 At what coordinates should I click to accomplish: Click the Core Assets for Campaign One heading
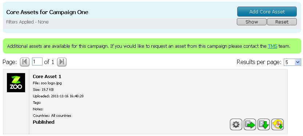click(x=47, y=12)
